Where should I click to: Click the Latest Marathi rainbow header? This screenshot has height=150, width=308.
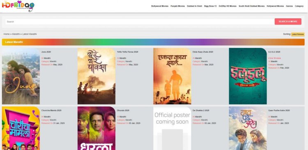coord(153,42)
